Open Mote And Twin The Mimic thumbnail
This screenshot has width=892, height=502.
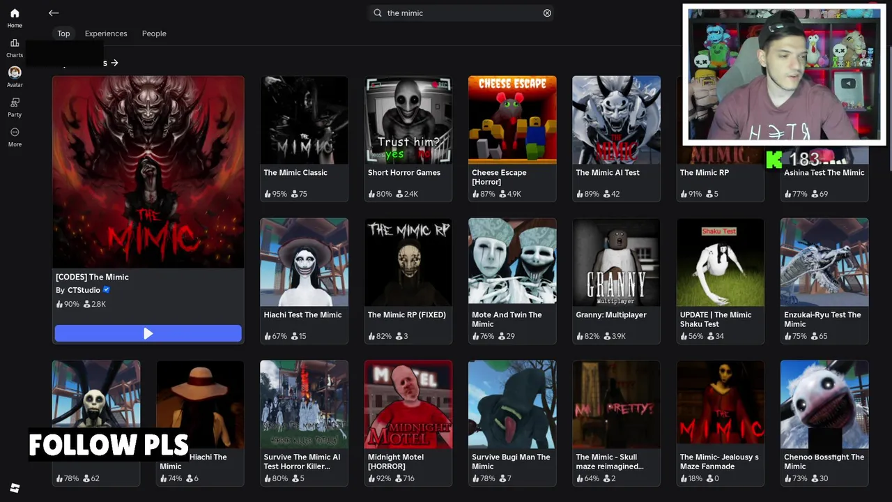[512, 261]
